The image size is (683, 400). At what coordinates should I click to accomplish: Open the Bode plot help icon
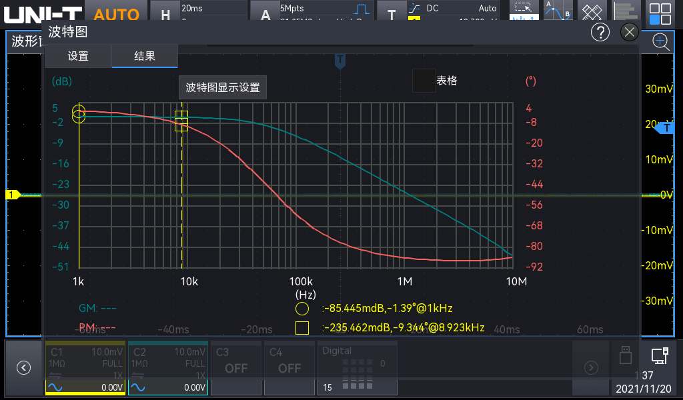tap(600, 32)
